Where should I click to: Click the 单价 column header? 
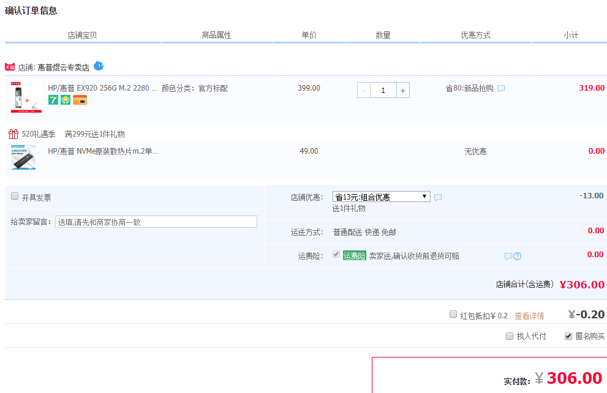tap(309, 36)
